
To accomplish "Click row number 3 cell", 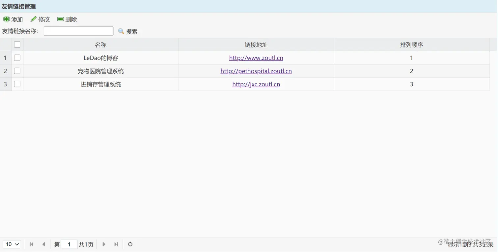I will [5, 84].
